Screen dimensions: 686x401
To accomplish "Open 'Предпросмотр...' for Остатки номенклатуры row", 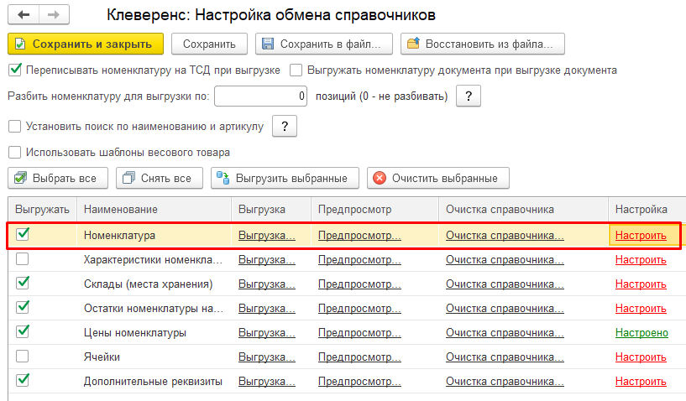I will point(359,308).
